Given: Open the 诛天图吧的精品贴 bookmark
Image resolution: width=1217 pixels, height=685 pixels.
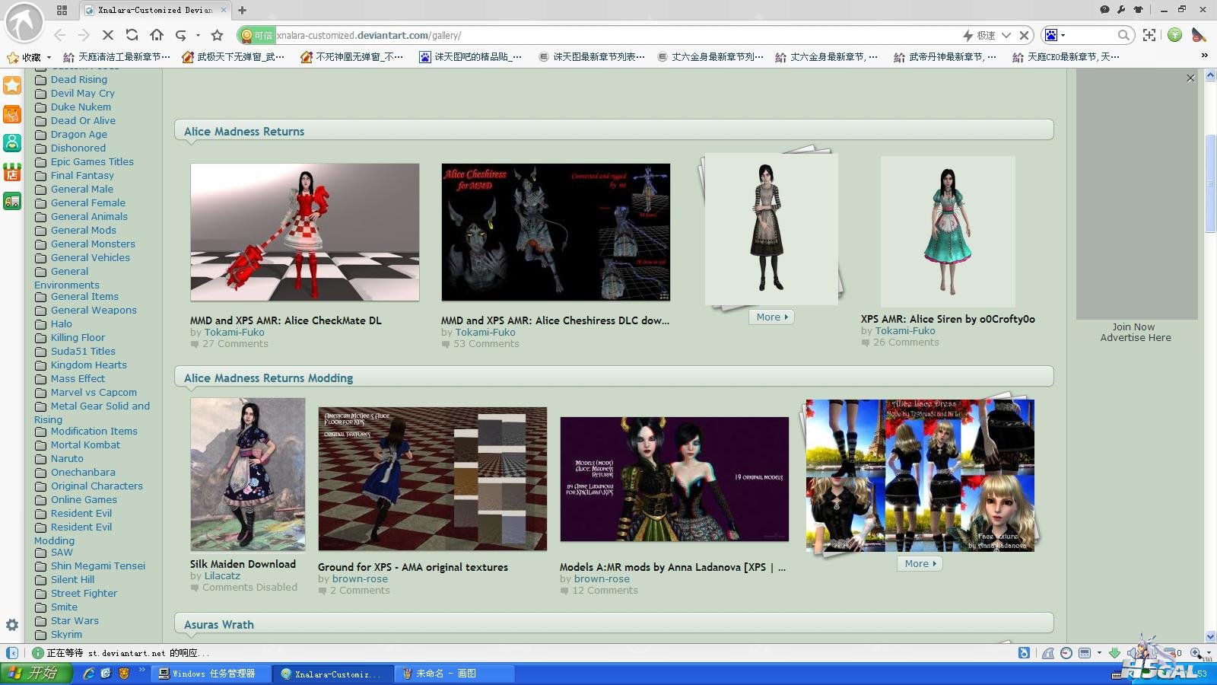Looking at the screenshot, I should tap(470, 57).
